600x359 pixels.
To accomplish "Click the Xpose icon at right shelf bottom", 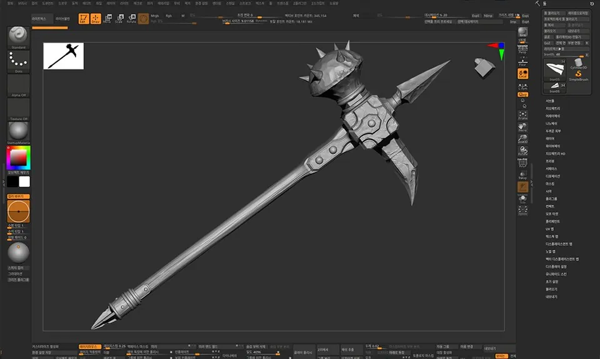I will pos(522,210).
